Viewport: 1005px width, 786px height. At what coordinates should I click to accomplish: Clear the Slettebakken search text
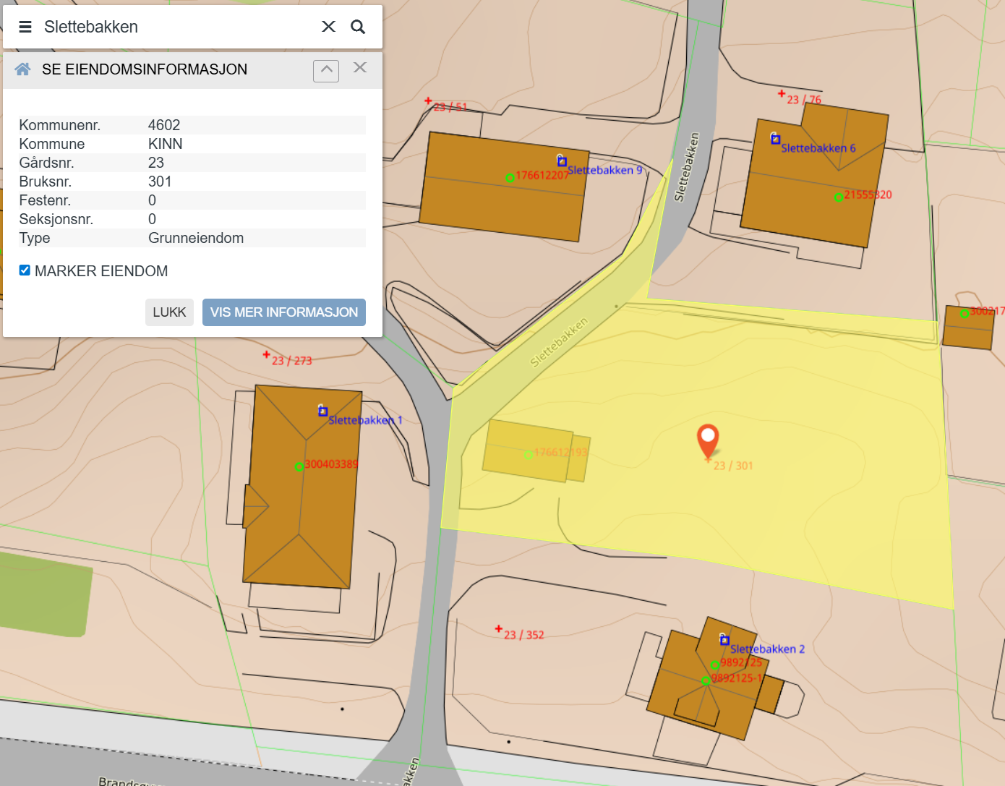pyautogui.click(x=328, y=27)
